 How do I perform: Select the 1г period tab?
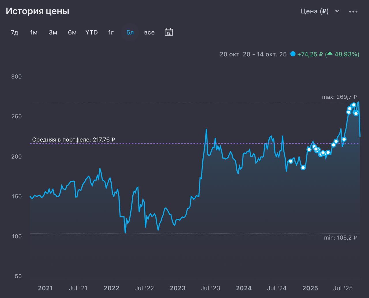[111, 32]
